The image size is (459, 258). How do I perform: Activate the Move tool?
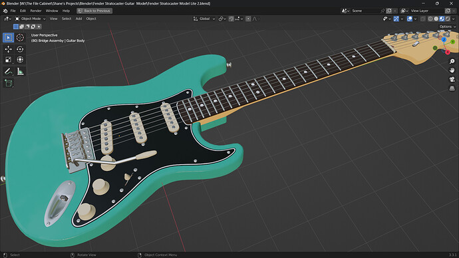8,49
